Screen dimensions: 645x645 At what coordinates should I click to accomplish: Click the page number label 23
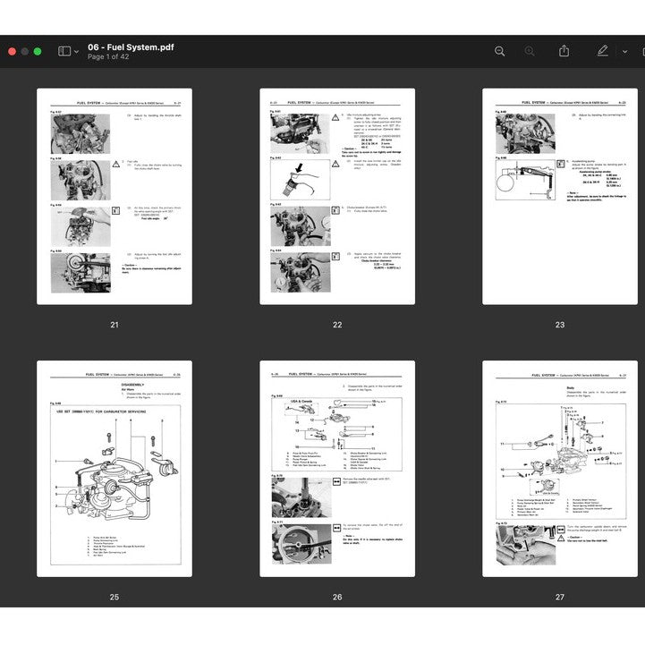(x=560, y=325)
